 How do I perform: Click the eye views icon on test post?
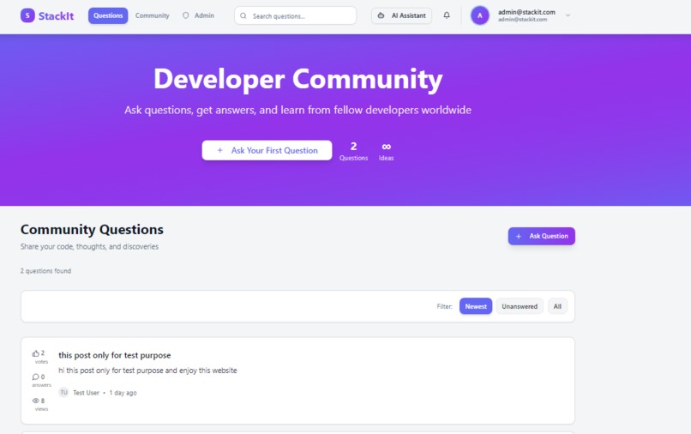36,401
